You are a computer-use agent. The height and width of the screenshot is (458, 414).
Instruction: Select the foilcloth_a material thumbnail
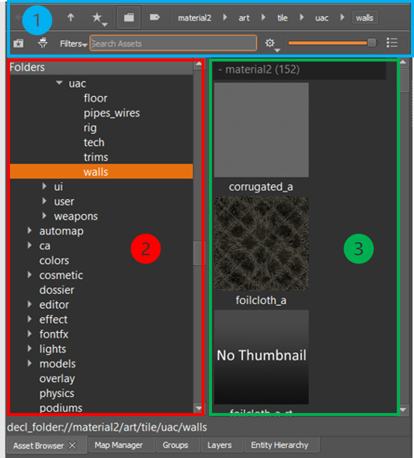tap(261, 243)
